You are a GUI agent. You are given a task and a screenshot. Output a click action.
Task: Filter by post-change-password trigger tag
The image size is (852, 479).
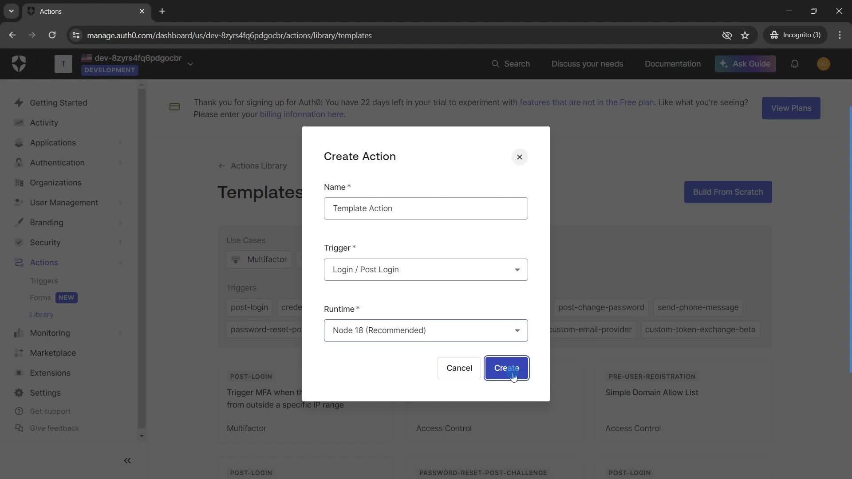(x=601, y=307)
